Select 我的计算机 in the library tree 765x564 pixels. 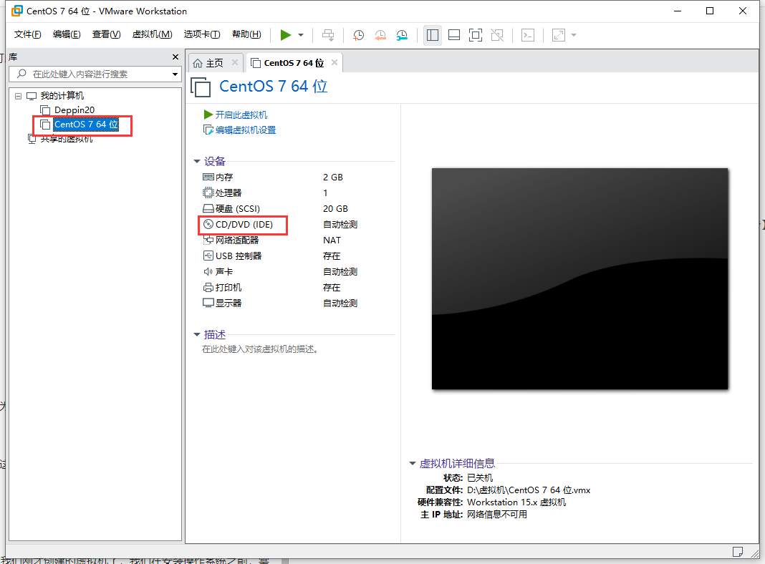(62, 95)
